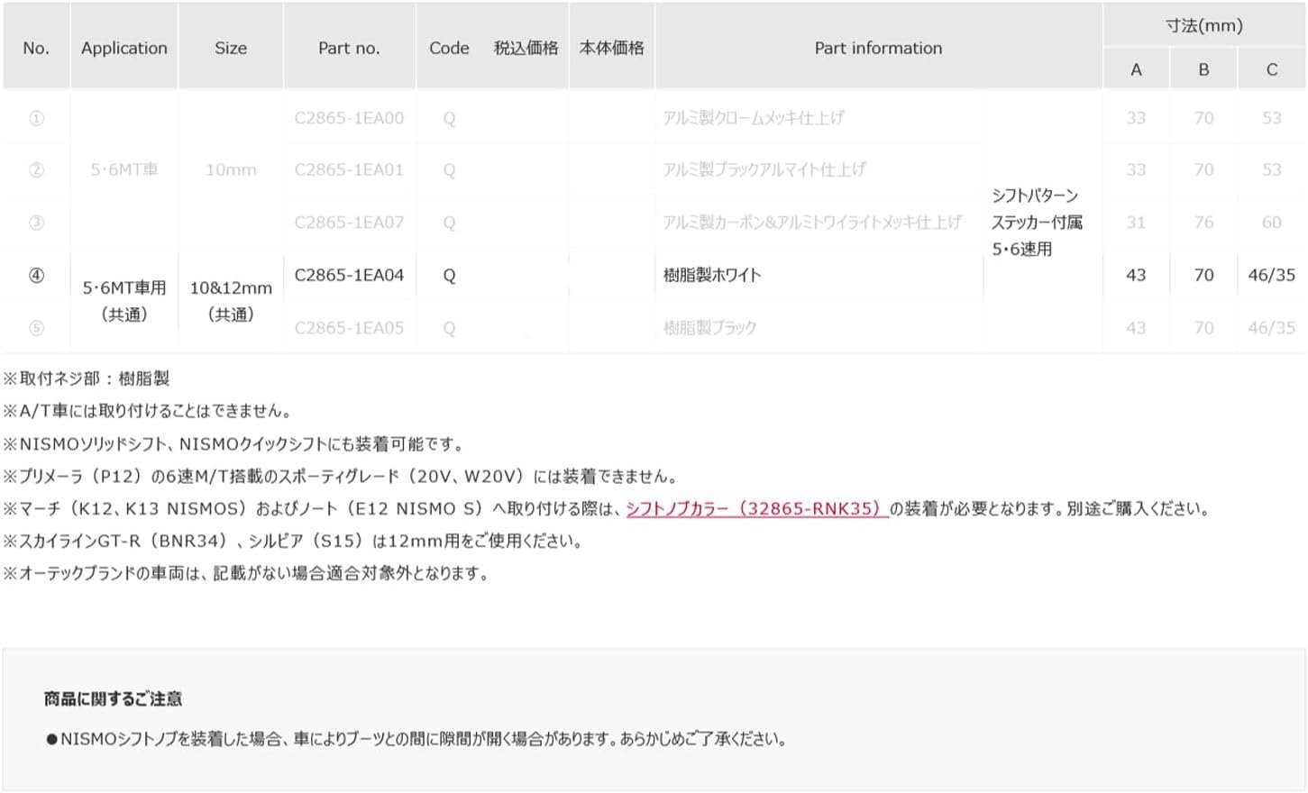Click the Part no. column header

(349, 49)
